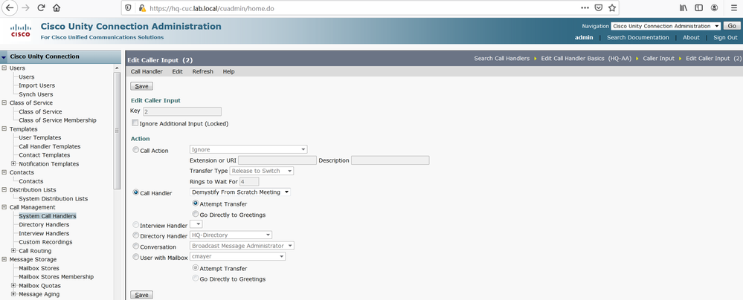
Task: Expand the Message Aging node
Action: [x=13, y=294]
